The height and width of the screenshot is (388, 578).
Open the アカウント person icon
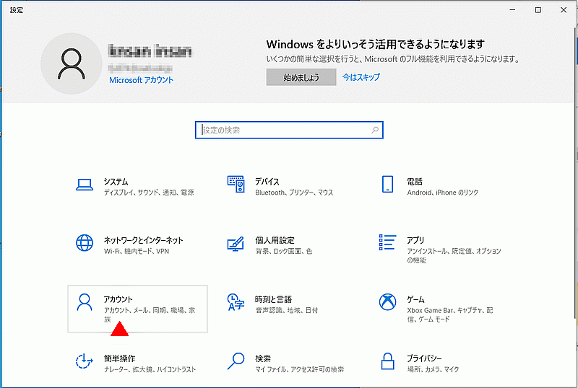(x=85, y=302)
